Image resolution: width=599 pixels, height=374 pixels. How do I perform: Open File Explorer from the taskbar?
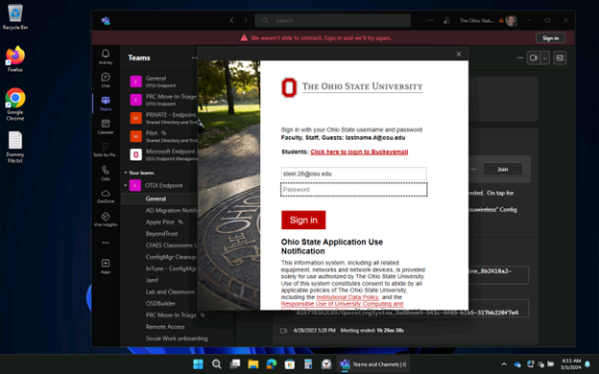coord(252,364)
